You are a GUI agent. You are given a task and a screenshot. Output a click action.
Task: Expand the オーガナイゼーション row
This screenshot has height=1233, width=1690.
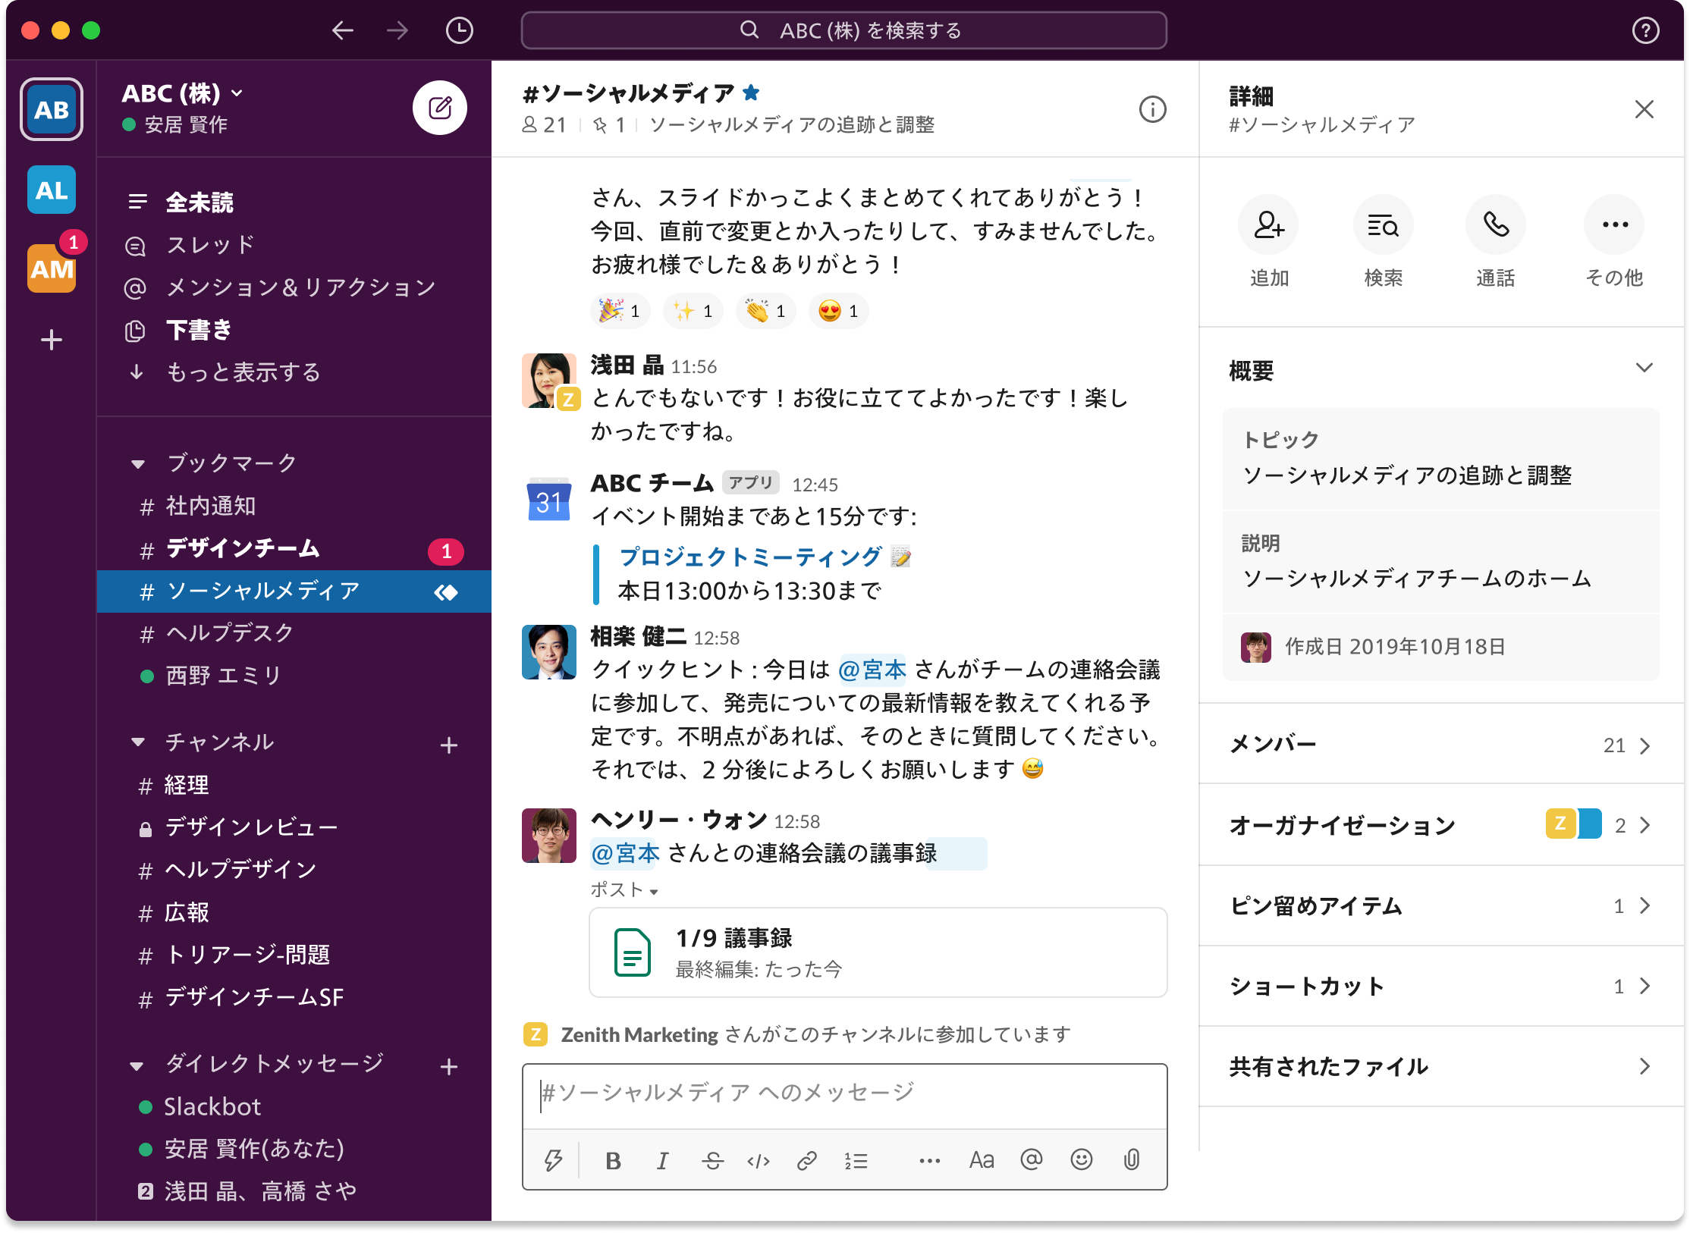coord(1441,824)
